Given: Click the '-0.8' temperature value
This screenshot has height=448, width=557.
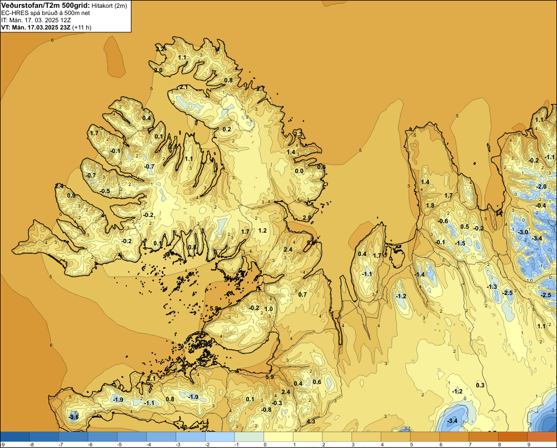Looking at the screenshot, I should coord(266,409).
